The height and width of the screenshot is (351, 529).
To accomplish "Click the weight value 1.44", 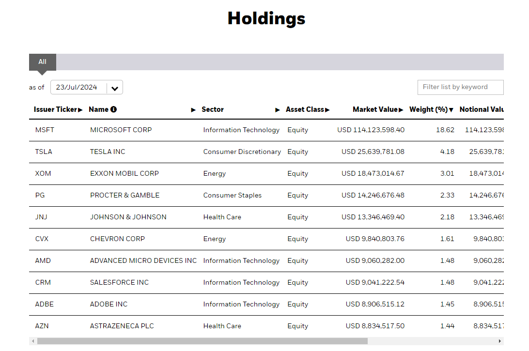I will point(447,326).
